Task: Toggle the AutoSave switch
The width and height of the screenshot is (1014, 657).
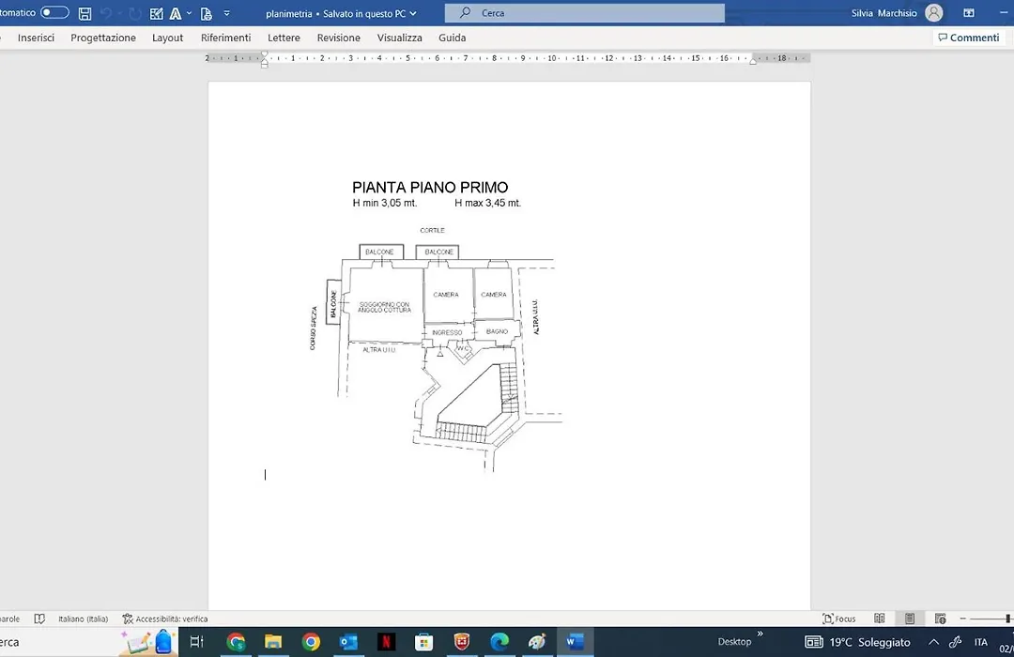Action: pos(54,12)
